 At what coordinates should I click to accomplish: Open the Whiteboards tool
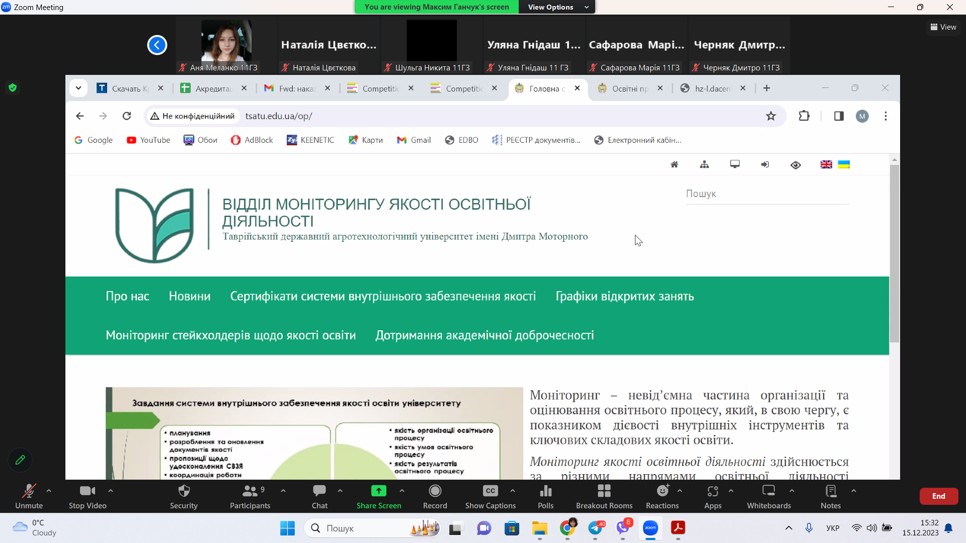point(768,496)
